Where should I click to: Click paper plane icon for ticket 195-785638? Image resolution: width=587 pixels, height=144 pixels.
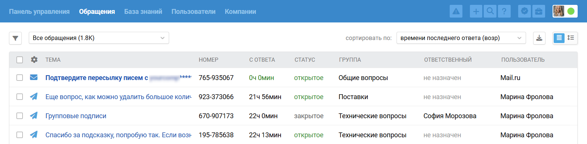(x=34, y=135)
